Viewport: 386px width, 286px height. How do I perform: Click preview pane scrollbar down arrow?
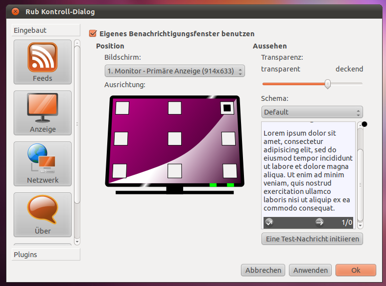[x=361, y=225]
